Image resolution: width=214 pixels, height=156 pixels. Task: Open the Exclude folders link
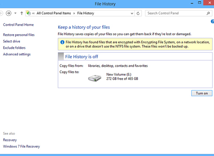point(14,48)
